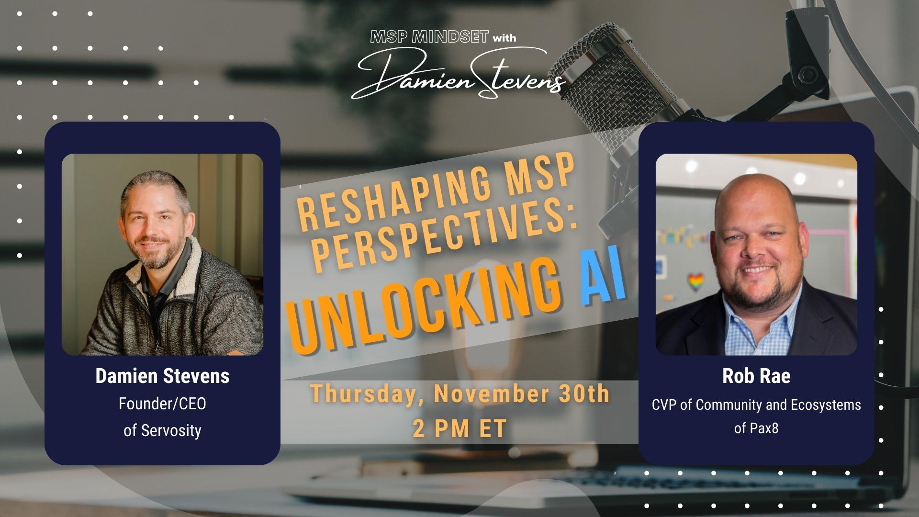Click the RESHAPING MSP title line
Image resolution: width=919 pixels, height=517 pixels.
coord(435,191)
